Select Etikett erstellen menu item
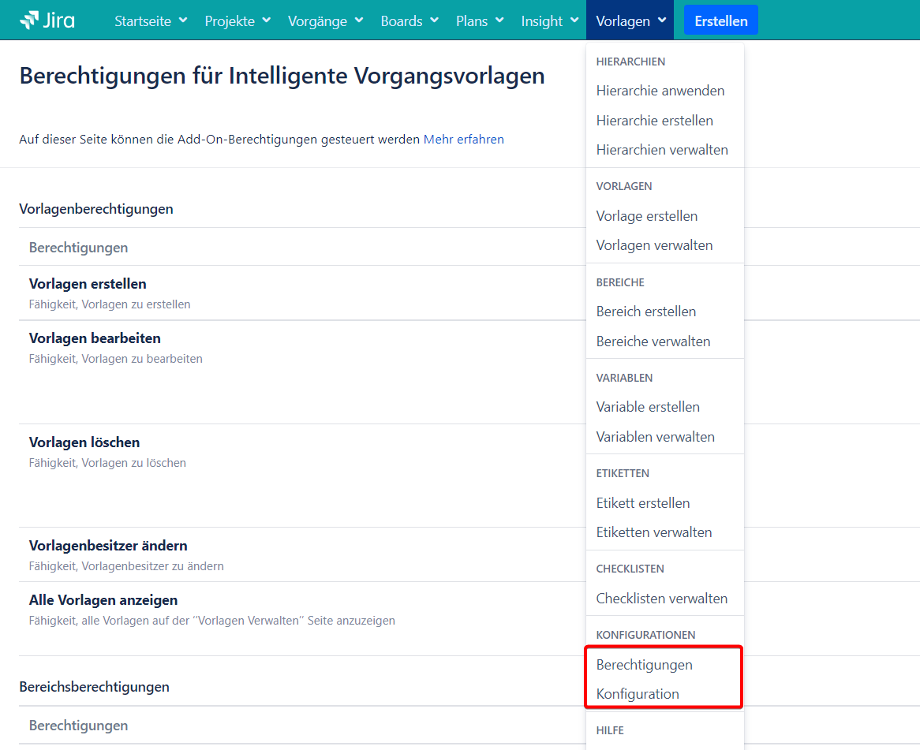Image resolution: width=920 pixels, height=750 pixels. coord(642,503)
